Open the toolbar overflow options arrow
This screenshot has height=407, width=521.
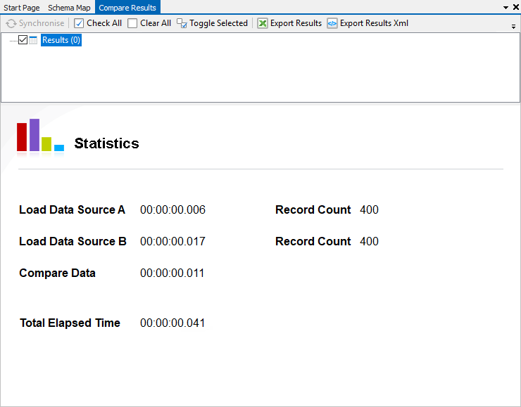click(x=513, y=27)
